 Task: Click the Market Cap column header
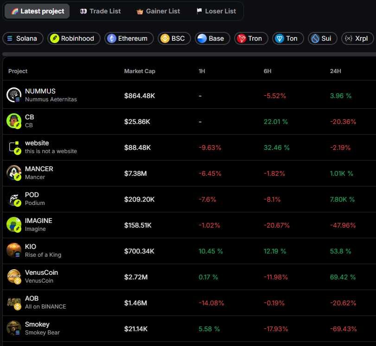pyautogui.click(x=140, y=71)
